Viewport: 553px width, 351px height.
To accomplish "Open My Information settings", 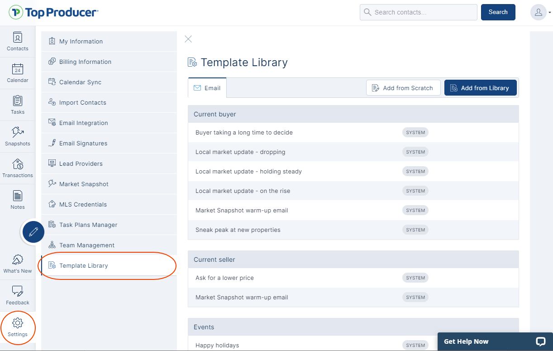I will pos(109,41).
